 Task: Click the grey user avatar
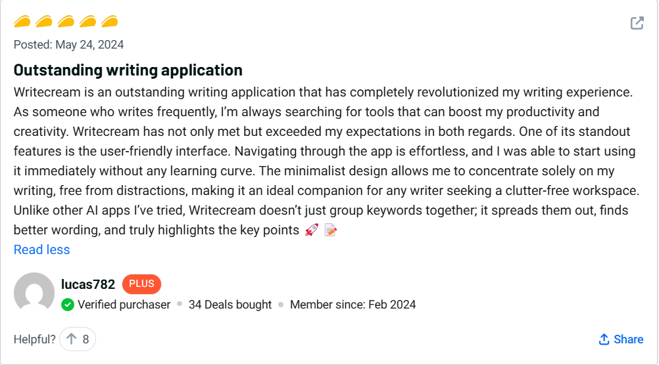tap(34, 293)
